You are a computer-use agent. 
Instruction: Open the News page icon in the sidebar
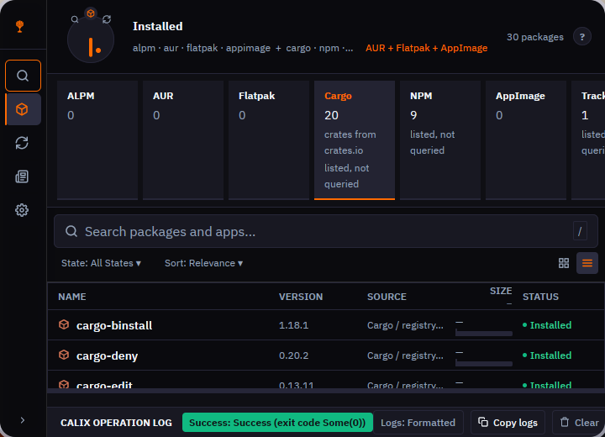tap(22, 176)
